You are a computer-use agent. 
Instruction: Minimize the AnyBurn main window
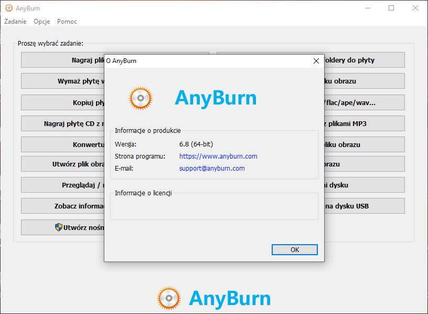[367, 8]
